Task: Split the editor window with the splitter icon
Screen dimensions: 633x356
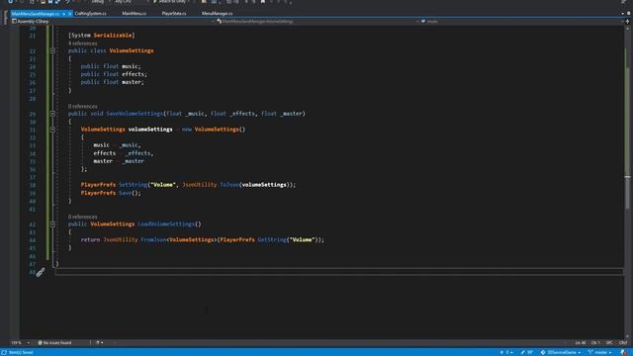Action: click(627, 21)
